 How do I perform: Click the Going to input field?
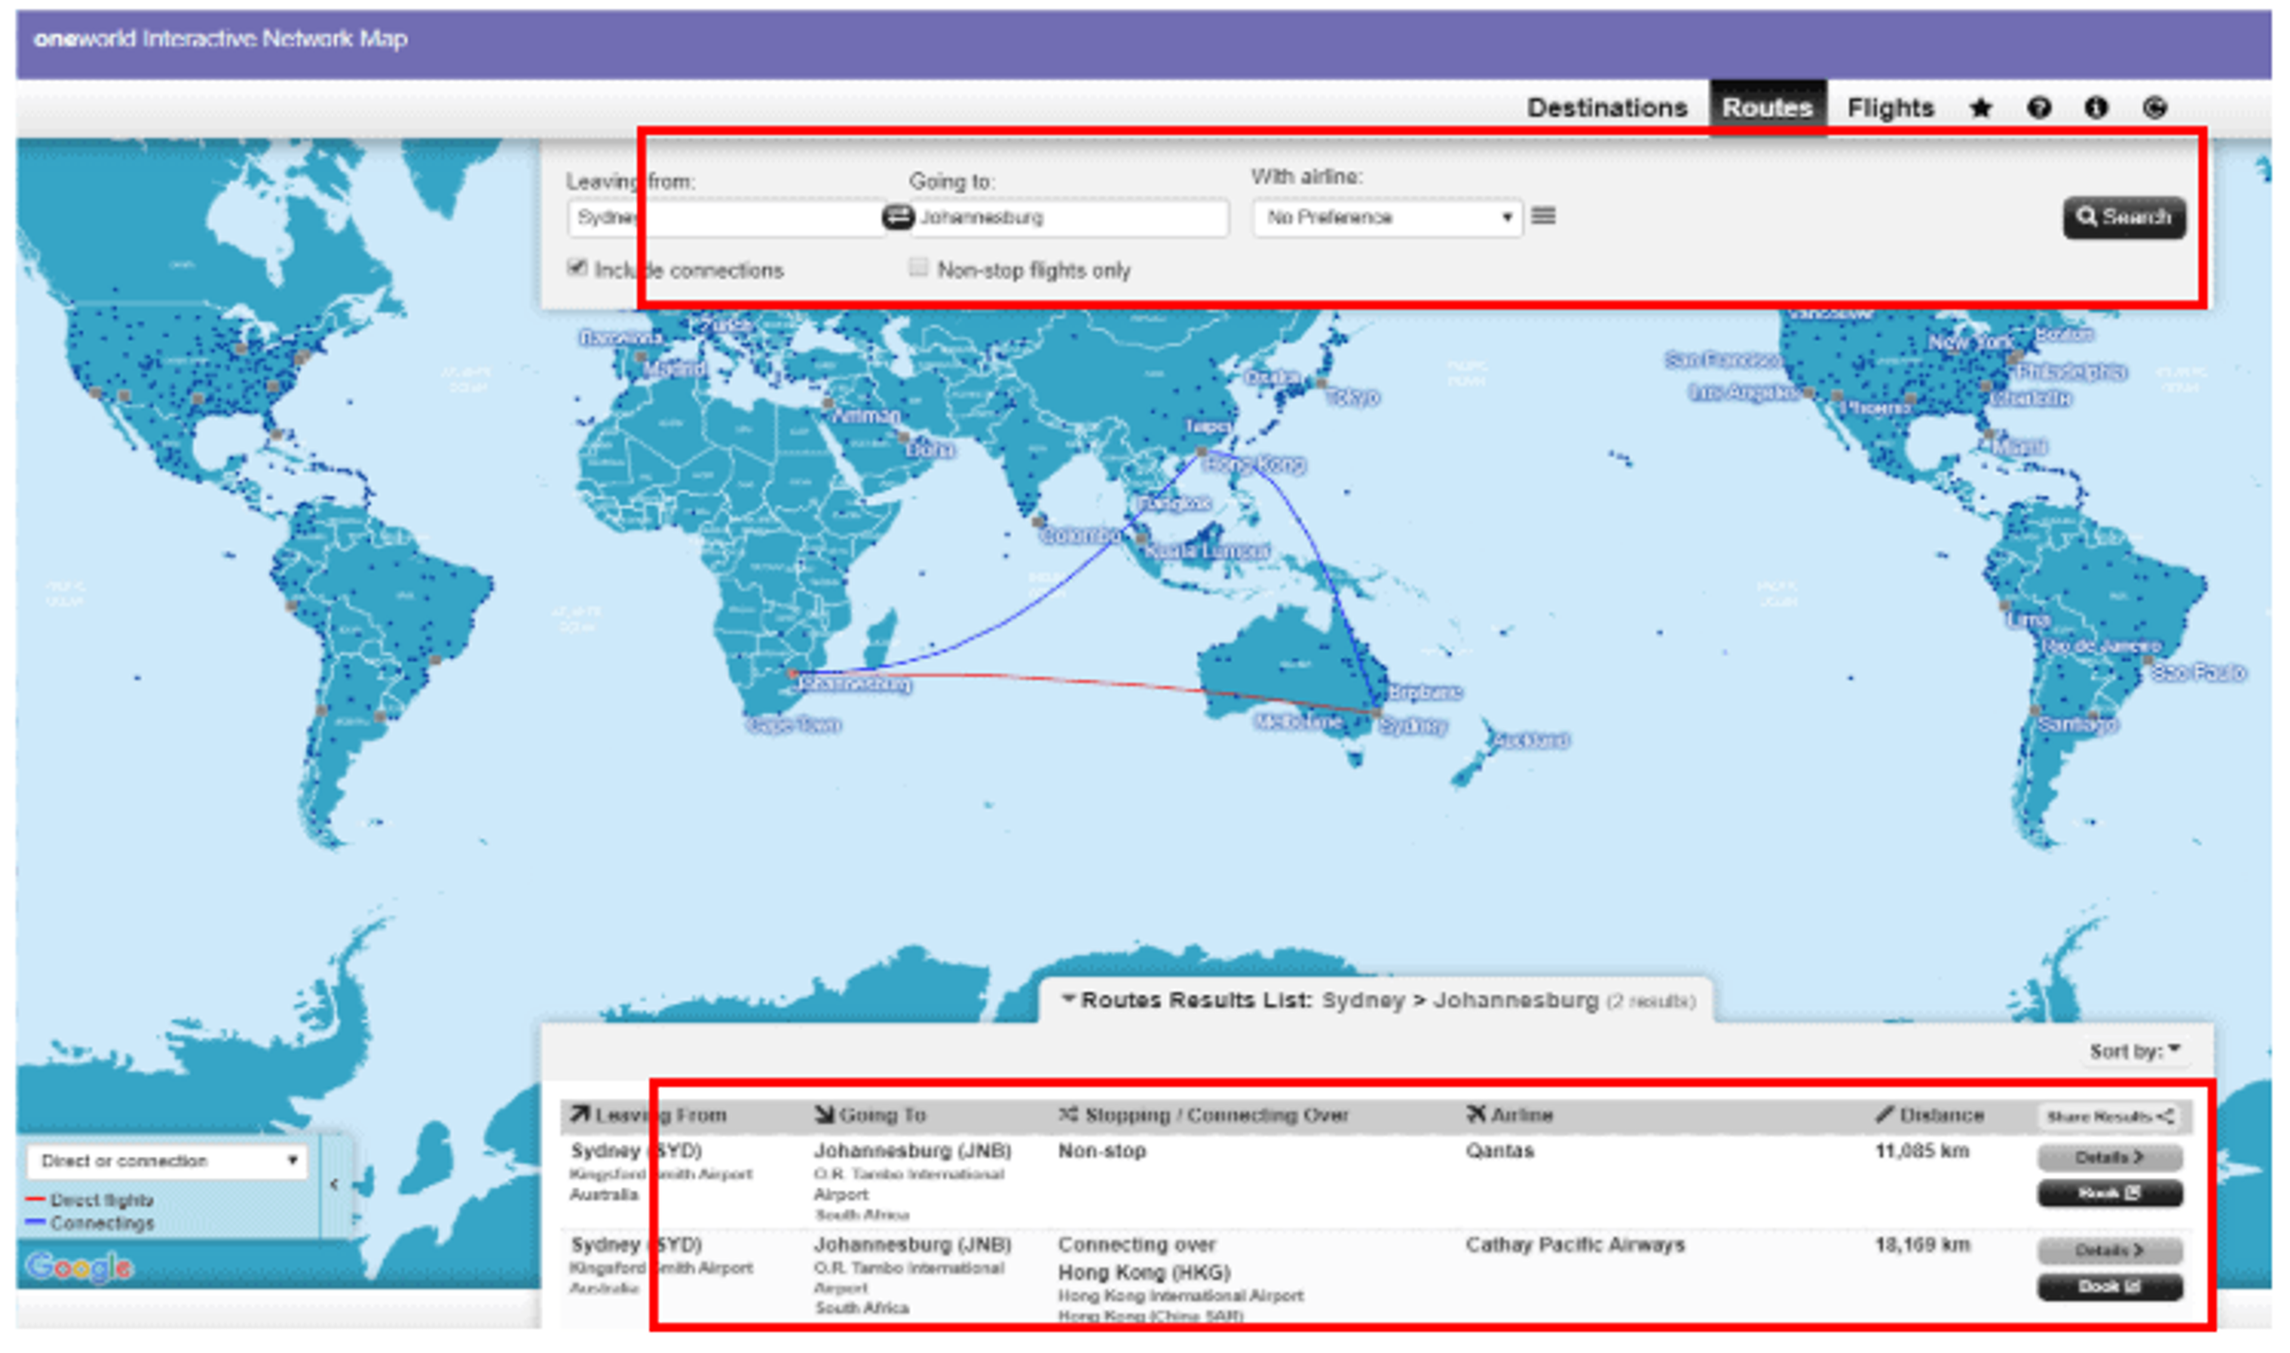click(x=1069, y=218)
